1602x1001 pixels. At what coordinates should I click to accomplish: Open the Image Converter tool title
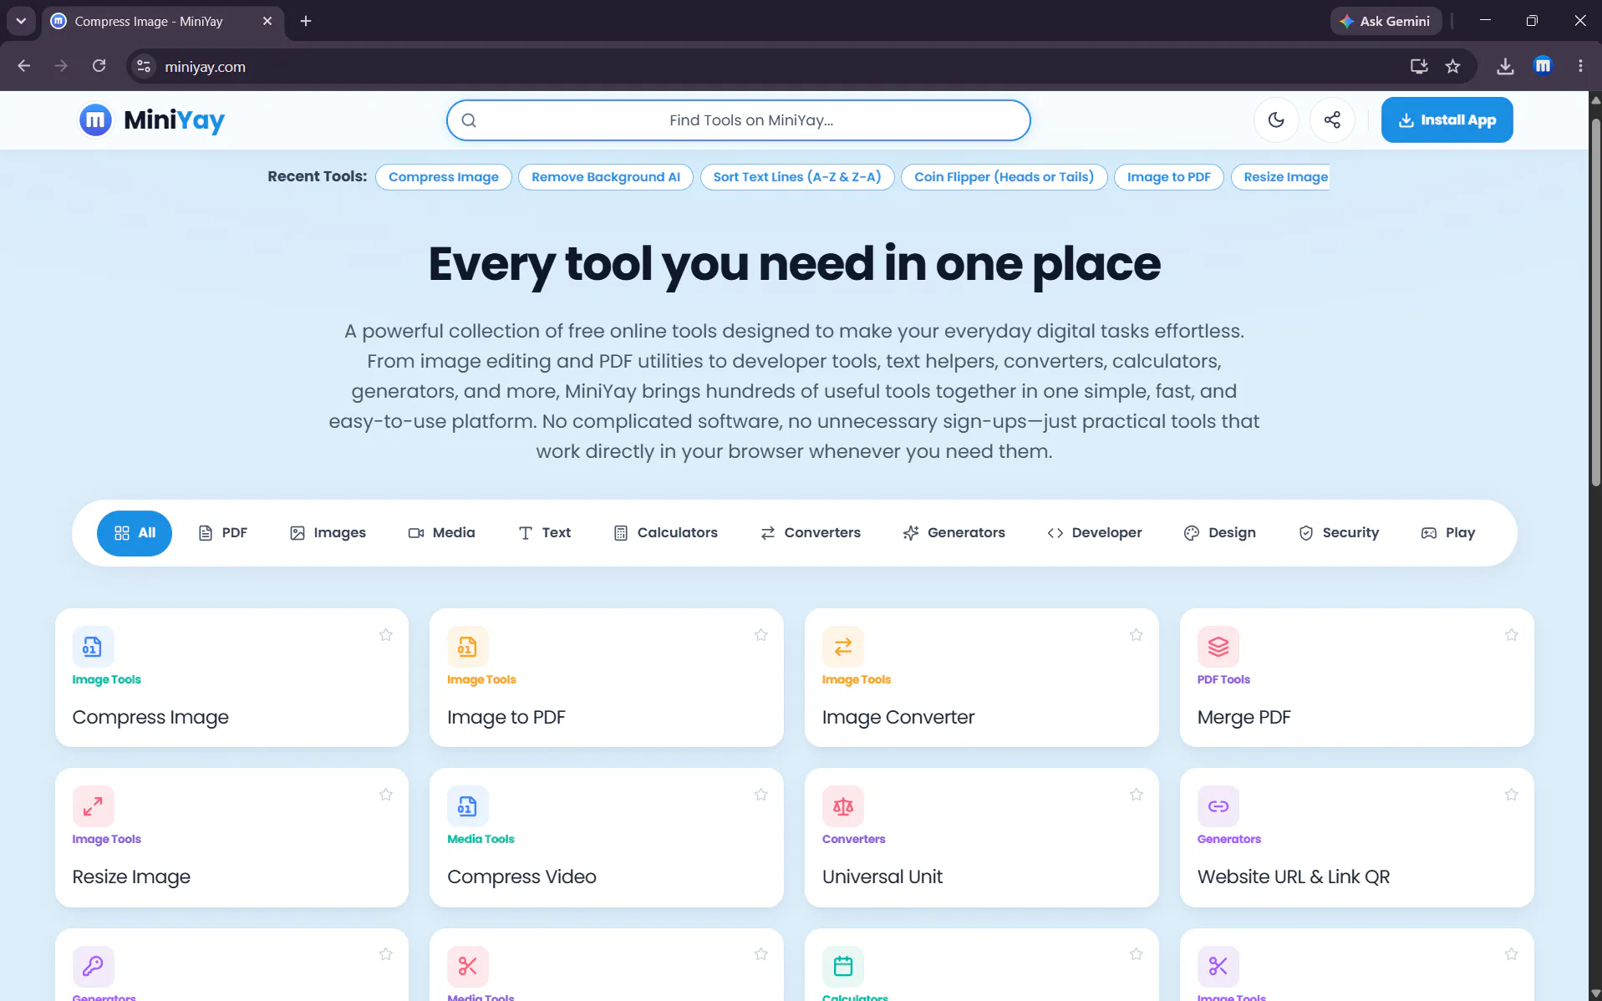898,717
